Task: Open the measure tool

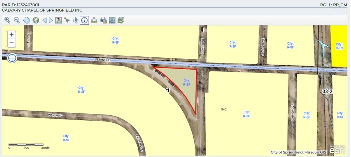Action: [94, 20]
